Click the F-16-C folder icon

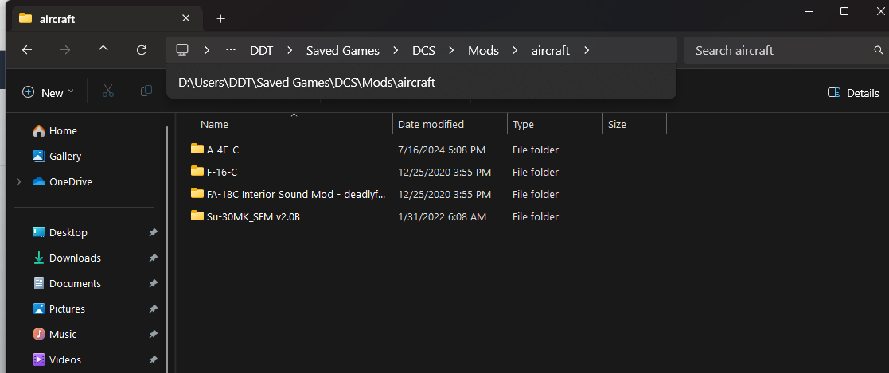pos(197,171)
